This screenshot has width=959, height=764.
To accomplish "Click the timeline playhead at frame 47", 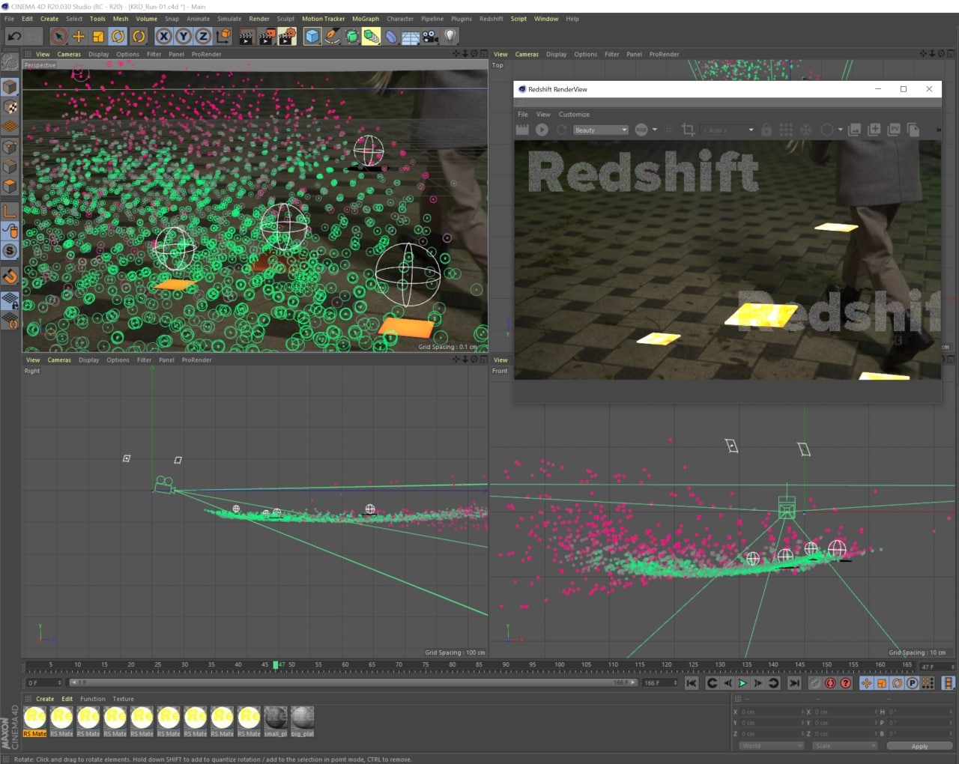I will click(276, 665).
